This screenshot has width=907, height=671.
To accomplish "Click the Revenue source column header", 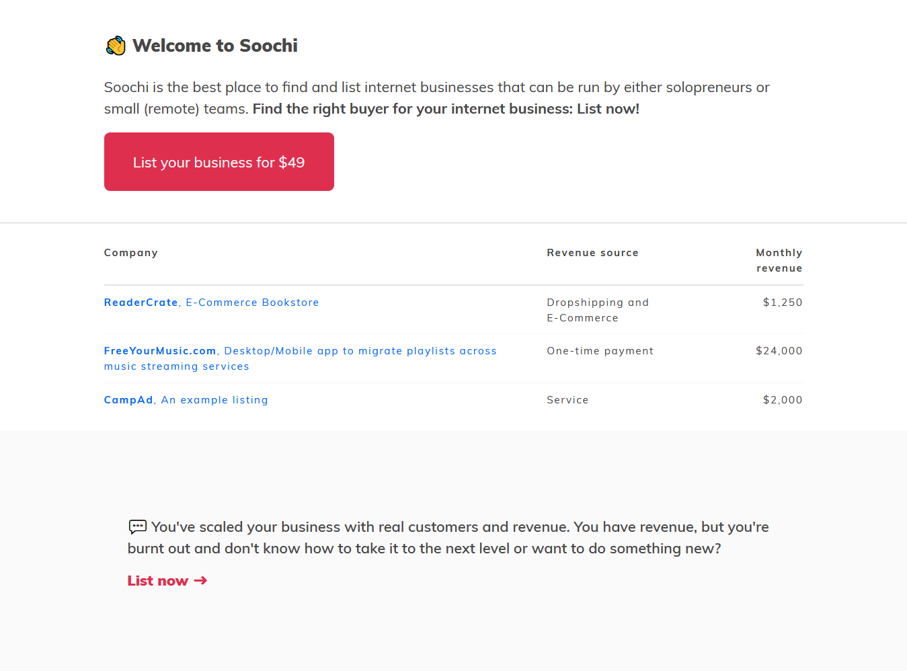I will (592, 253).
